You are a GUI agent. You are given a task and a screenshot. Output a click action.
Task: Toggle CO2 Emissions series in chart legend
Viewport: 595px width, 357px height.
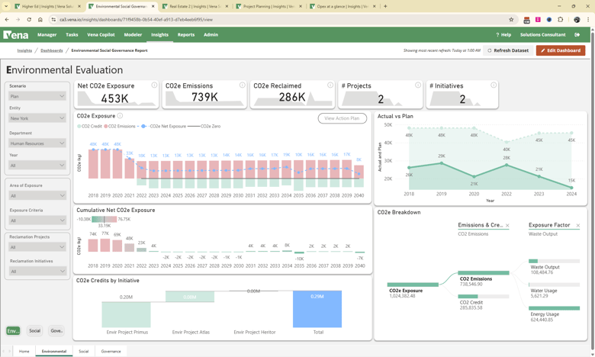tap(121, 127)
